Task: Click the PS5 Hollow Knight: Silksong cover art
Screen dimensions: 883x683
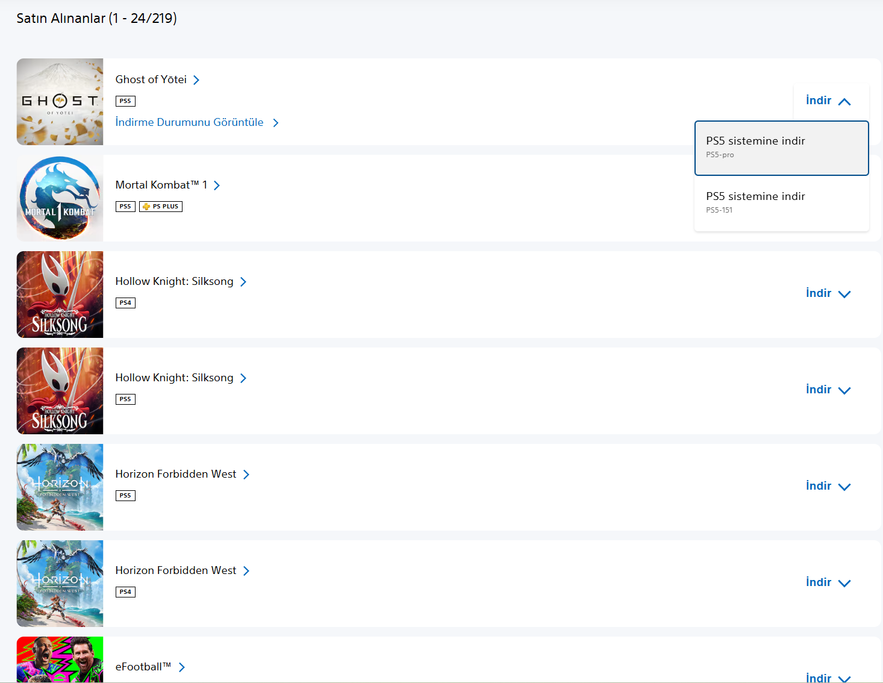Action: tap(60, 391)
